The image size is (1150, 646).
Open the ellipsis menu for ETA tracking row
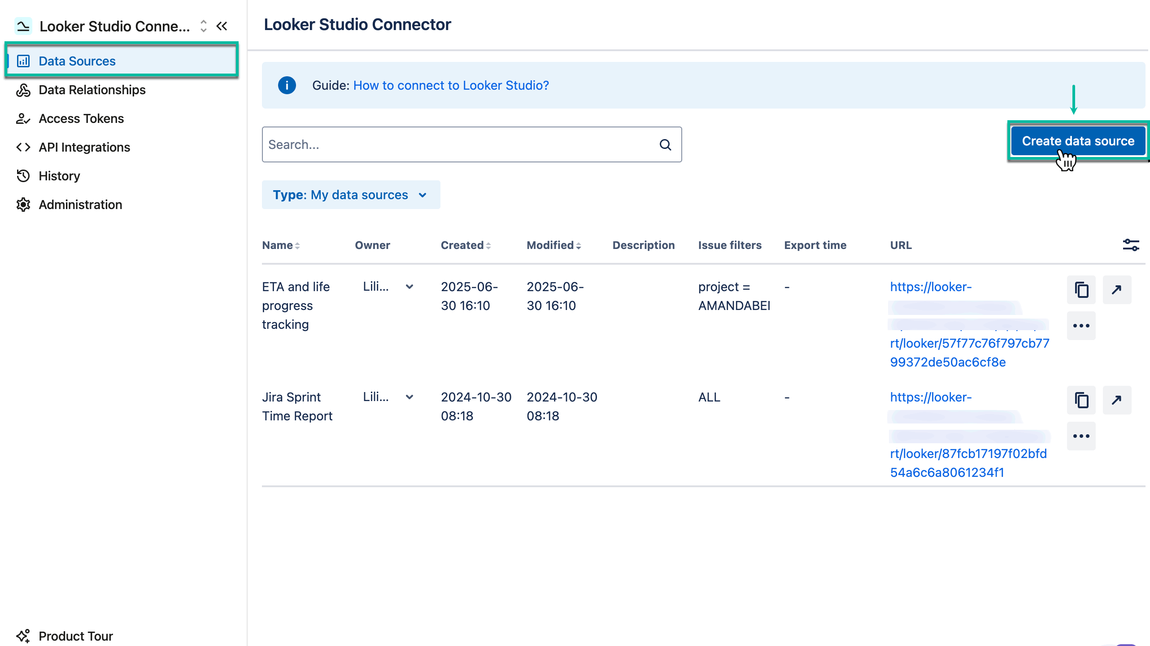(1081, 326)
